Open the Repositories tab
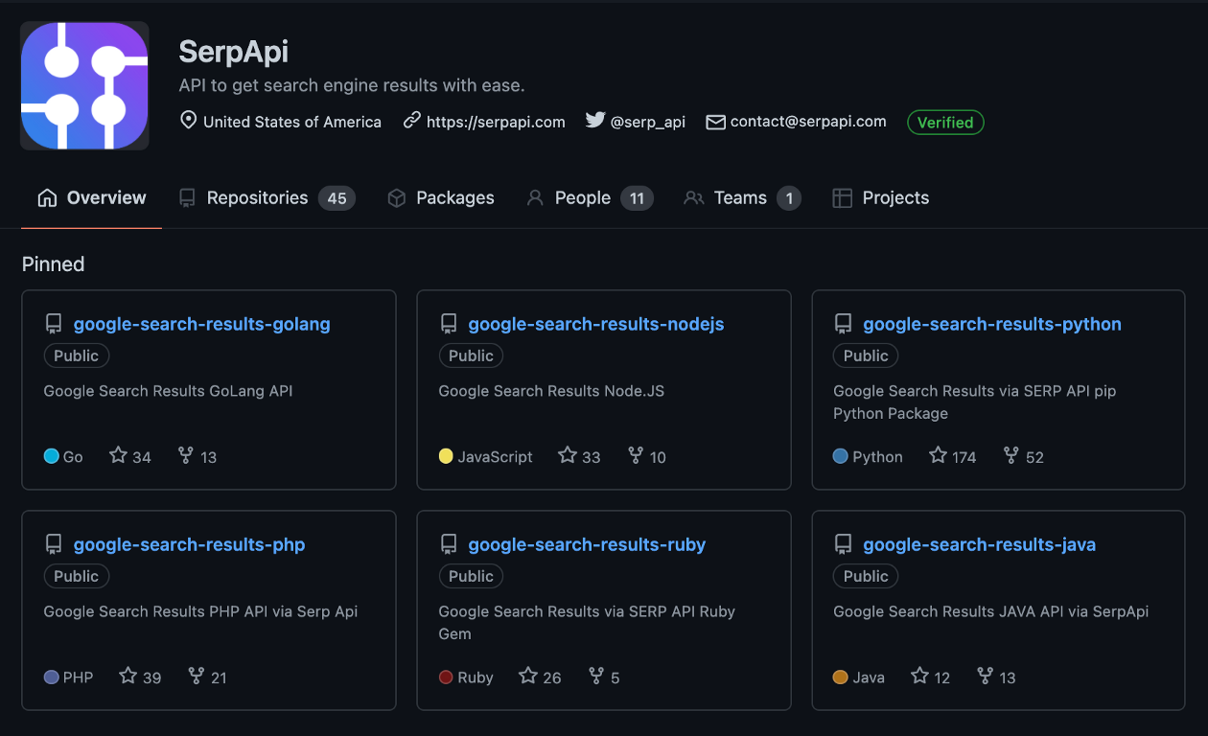The image size is (1208, 736). coord(257,198)
